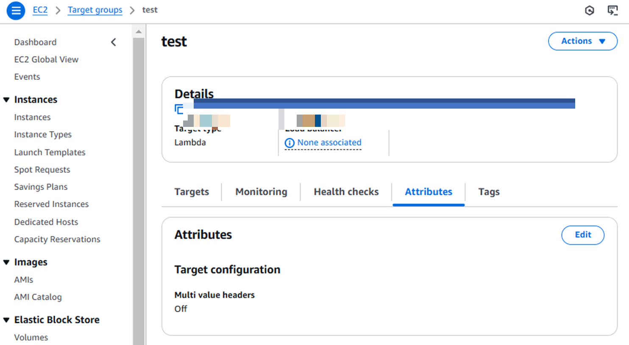Switch to the Health checks tab
This screenshot has width=629, height=345.
click(x=346, y=192)
